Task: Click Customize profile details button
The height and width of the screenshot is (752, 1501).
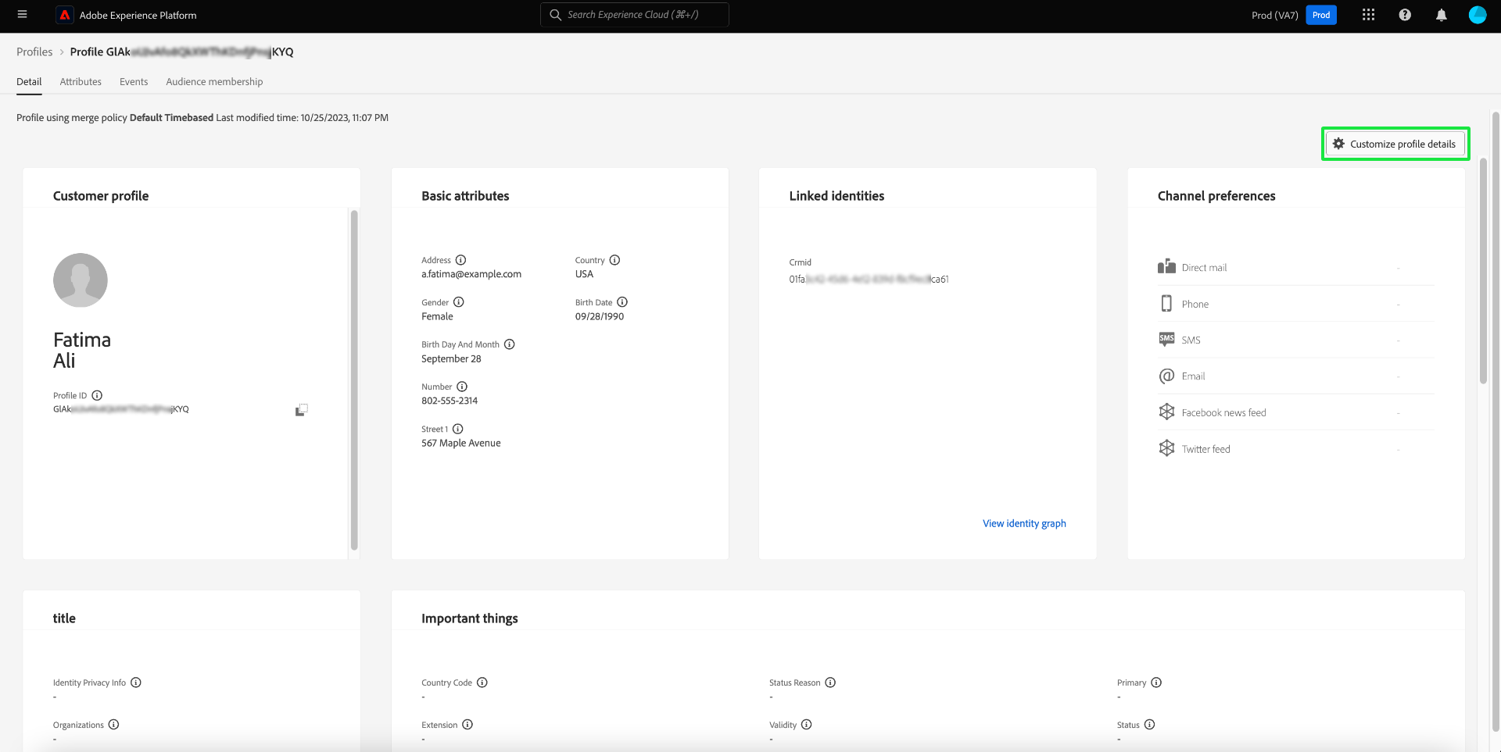Action: click(1395, 144)
